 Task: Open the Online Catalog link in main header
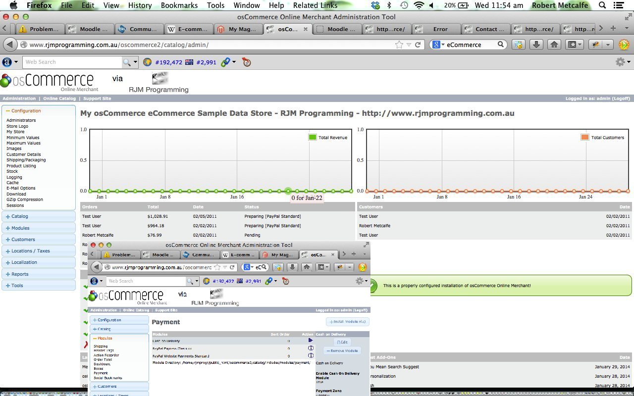tap(59, 99)
